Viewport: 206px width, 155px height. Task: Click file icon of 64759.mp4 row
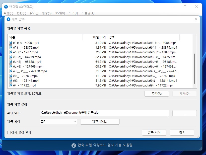[11, 57]
